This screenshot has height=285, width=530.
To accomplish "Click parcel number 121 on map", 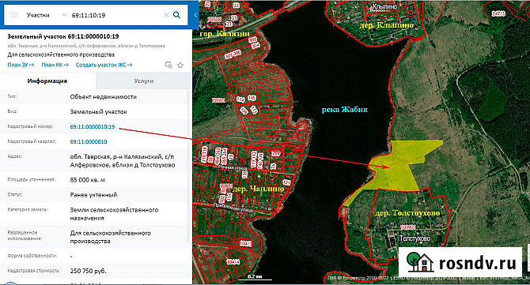I will click(286, 183).
